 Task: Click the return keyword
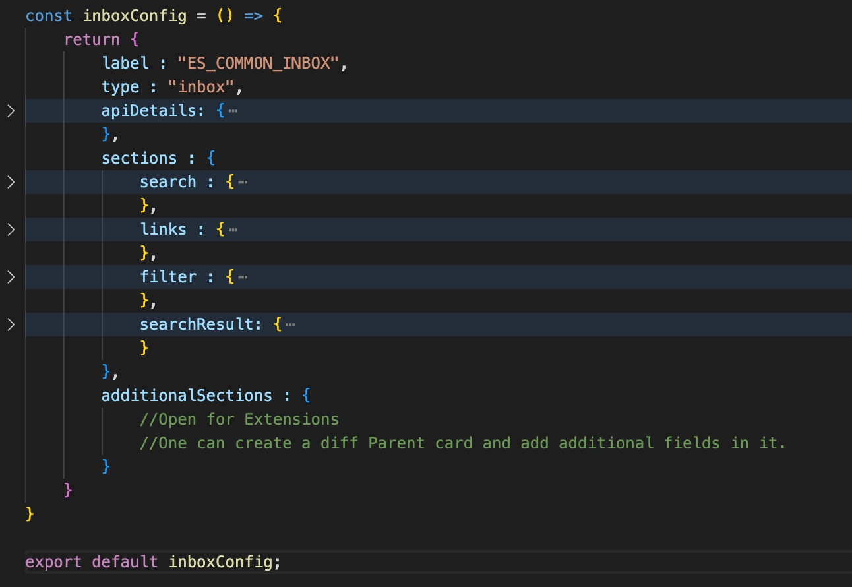pyautogui.click(x=92, y=40)
